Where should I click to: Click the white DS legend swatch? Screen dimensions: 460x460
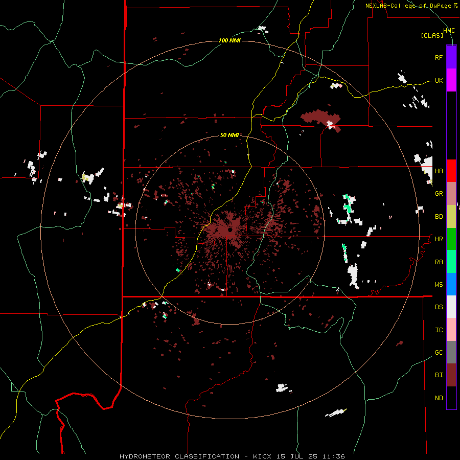[x=451, y=307]
